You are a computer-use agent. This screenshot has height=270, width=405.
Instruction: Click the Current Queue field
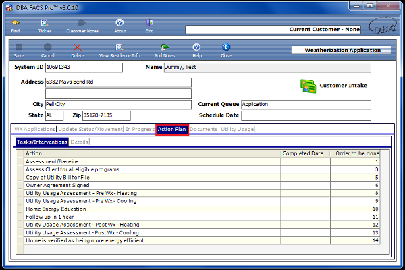point(306,105)
